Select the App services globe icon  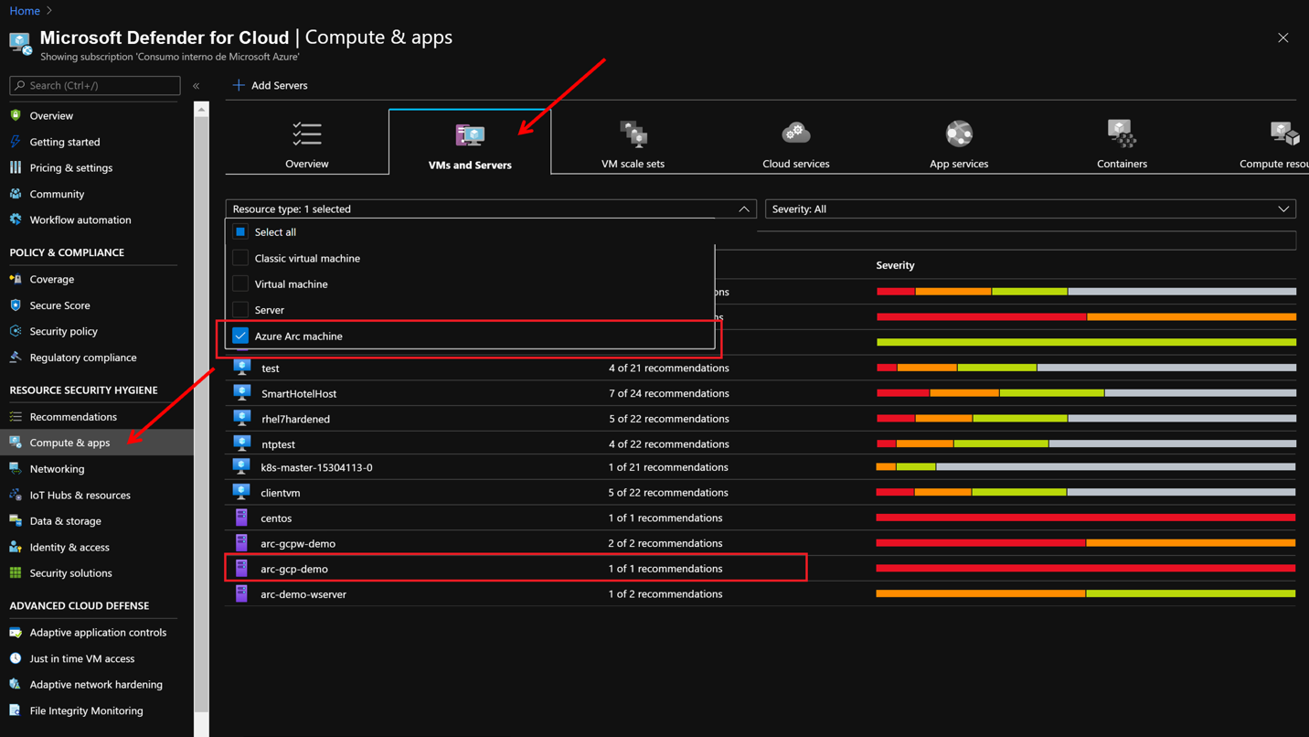pyautogui.click(x=958, y=134)
